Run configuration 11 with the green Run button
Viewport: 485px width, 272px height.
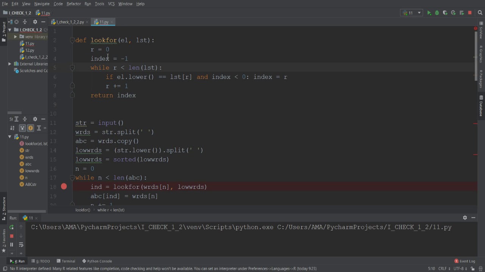(x=429, y=13)
